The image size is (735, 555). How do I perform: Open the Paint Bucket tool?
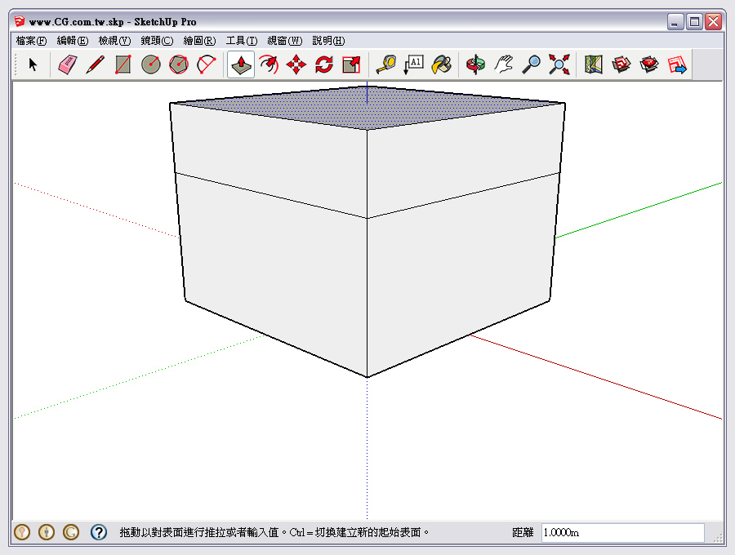point(442,64)
